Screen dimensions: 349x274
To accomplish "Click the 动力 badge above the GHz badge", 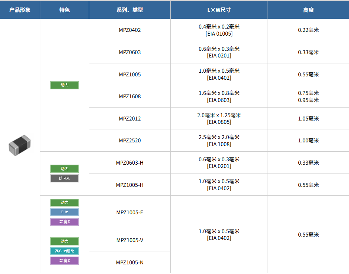I will point(64,202).
